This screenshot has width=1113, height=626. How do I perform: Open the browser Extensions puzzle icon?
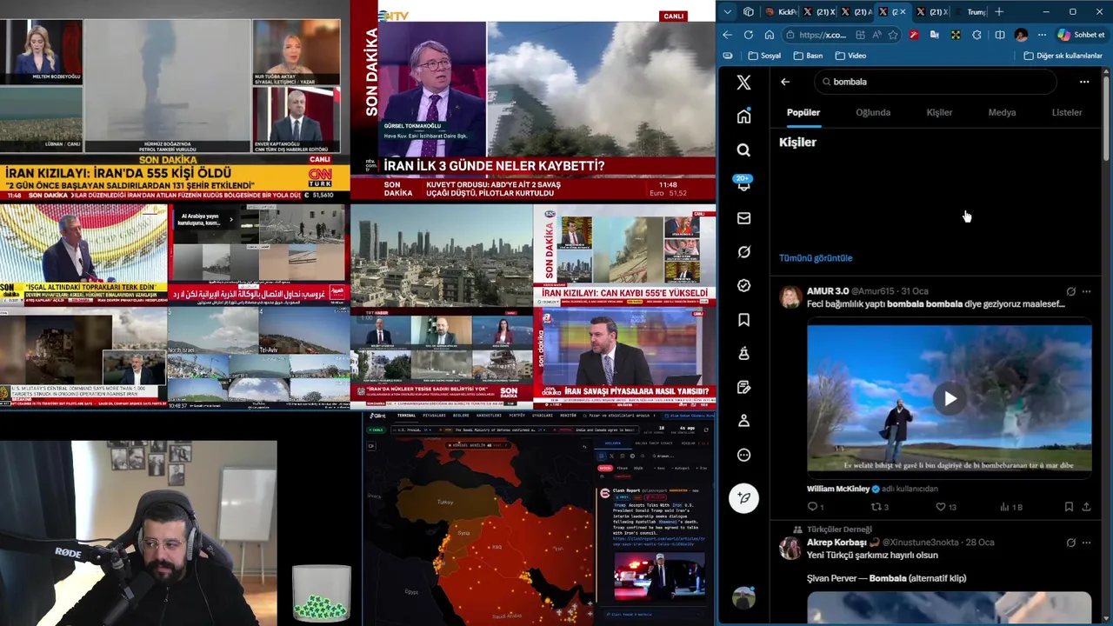(976, 35)
